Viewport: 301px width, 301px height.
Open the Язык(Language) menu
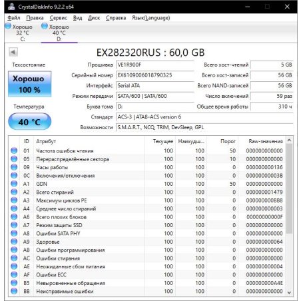[x=151, y=18]
